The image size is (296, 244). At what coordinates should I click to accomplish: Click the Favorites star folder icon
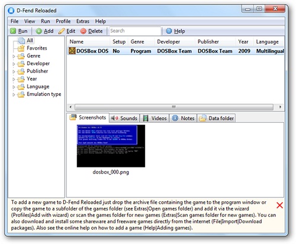click(x=21, y=48)
